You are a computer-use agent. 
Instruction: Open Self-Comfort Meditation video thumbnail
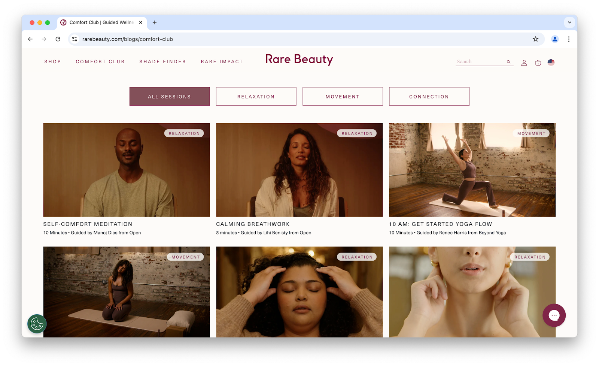tap(127, 170)
